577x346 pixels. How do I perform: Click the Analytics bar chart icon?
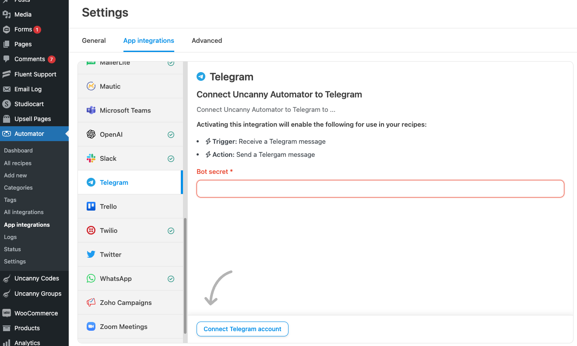(7, 343)
